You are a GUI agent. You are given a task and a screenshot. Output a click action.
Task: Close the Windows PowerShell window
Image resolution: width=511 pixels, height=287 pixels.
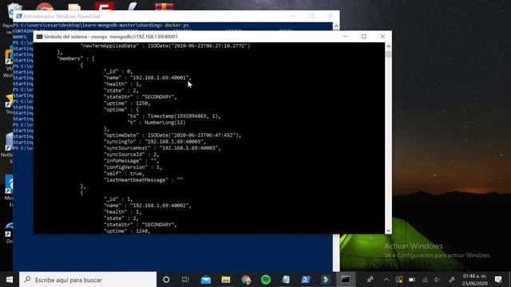coord(330,16)
